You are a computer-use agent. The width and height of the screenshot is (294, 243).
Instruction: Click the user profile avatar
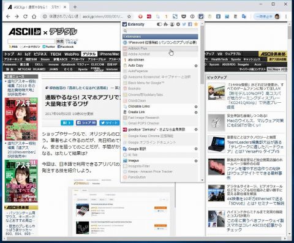[277, 17]
